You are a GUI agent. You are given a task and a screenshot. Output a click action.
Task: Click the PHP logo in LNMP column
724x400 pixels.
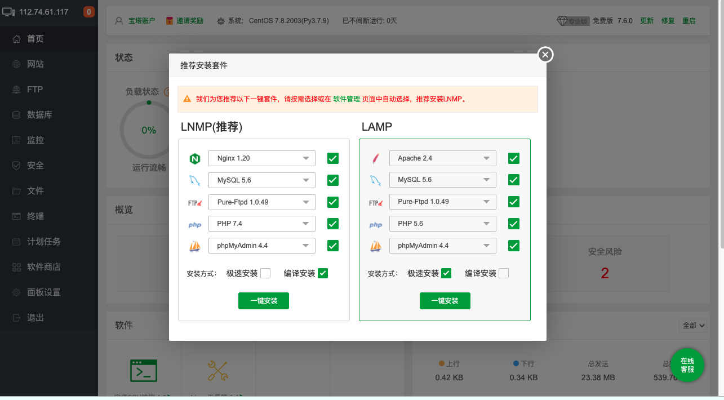[195, 224]
